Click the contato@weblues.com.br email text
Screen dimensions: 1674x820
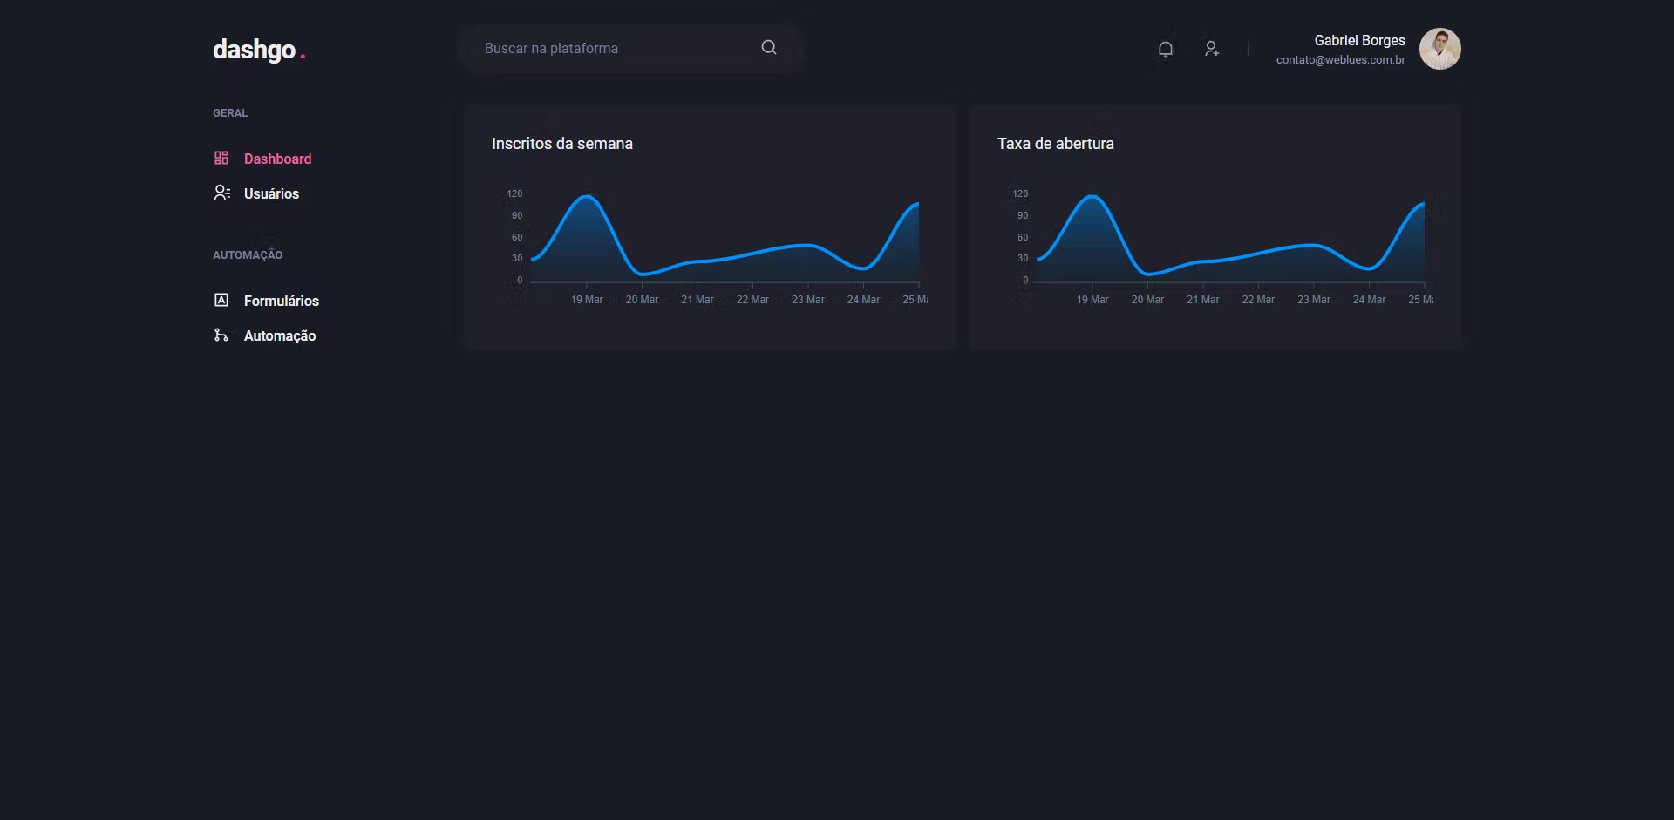click(x=1341, y=60)
